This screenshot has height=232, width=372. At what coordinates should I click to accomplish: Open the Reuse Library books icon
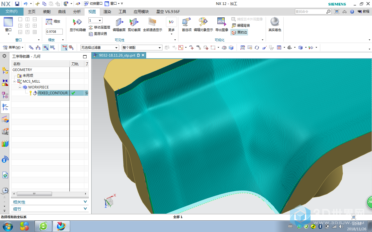tap(5, 144)
